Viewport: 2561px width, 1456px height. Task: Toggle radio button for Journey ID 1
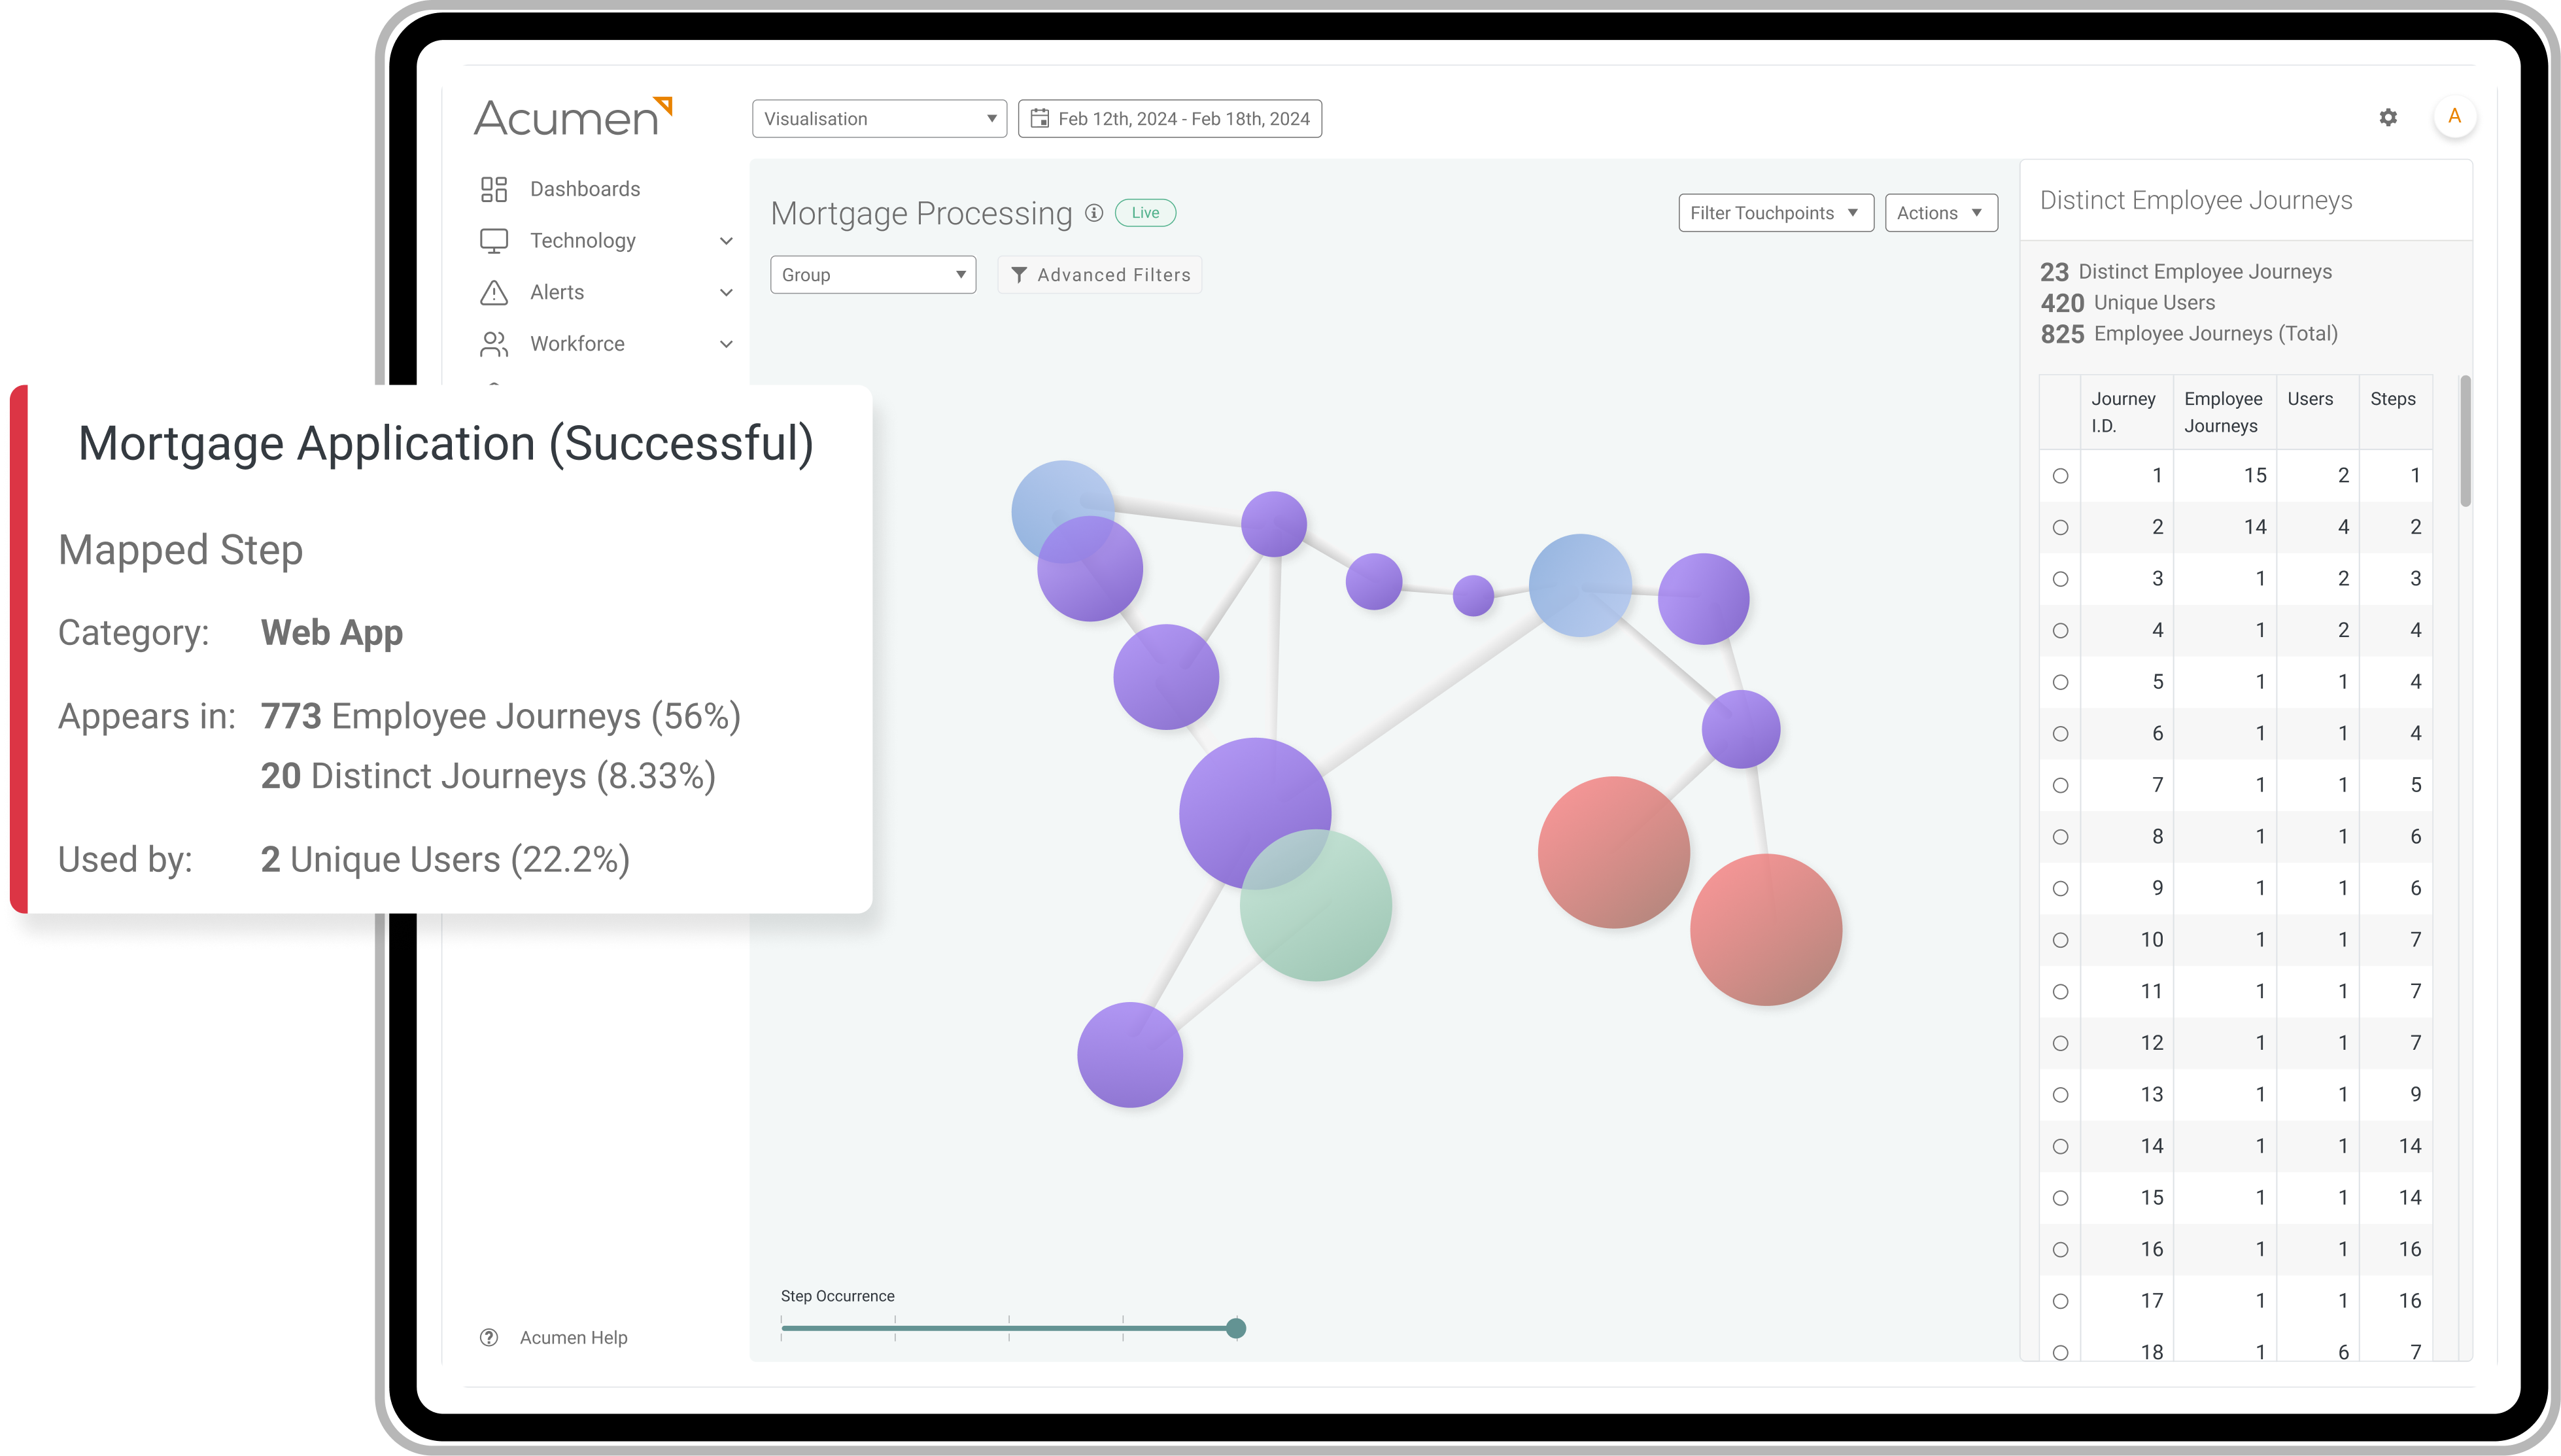[2061, 475]
